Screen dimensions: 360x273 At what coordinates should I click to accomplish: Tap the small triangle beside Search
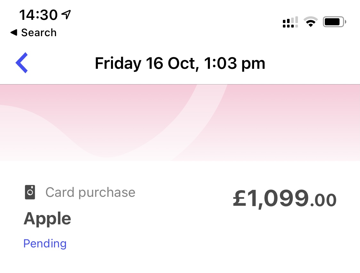[13, 32]
